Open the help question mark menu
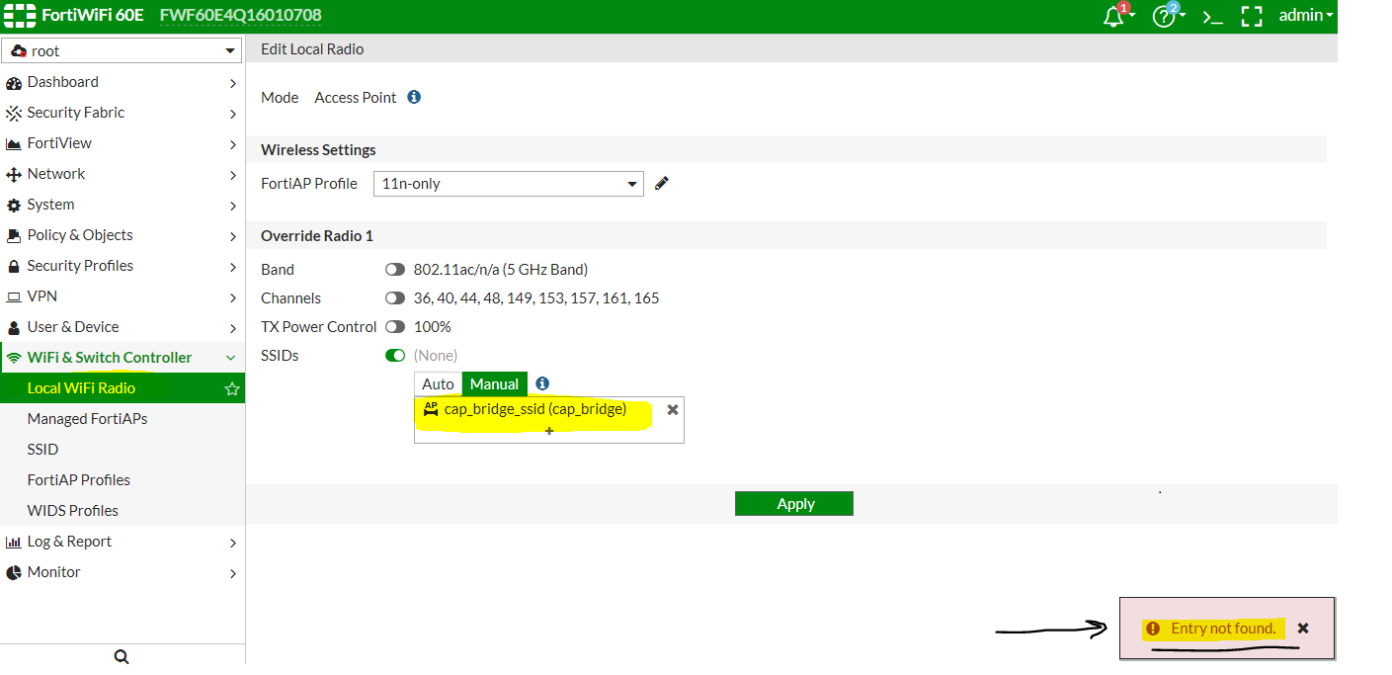Image resolution: width=1392 pixels, height=675 pixels. (x=1165, y=16)
